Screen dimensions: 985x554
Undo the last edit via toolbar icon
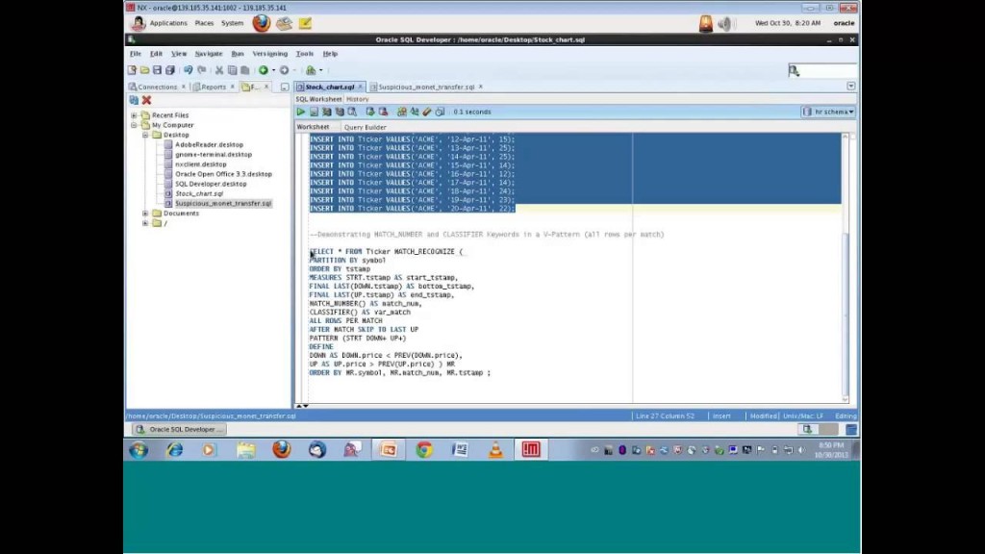[189, 69]
